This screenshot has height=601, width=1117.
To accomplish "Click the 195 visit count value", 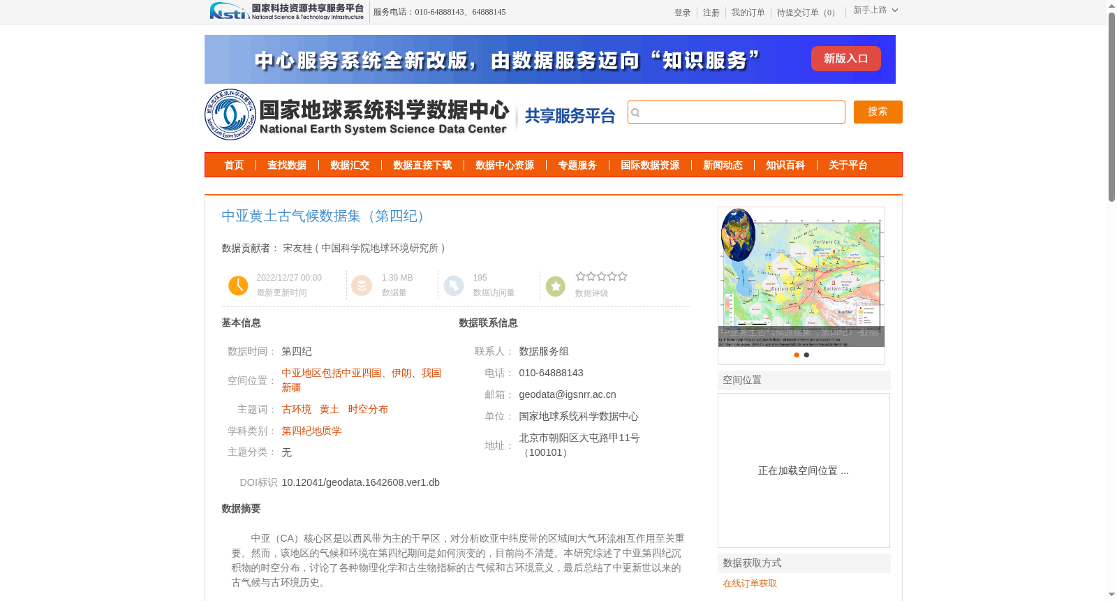I will tap(480, 278).
